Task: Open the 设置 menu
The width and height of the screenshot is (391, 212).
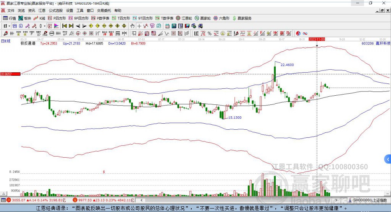Action: (69, 10)
